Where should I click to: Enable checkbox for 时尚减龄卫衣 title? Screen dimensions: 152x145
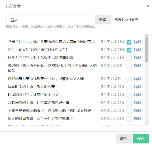[129, 95]
